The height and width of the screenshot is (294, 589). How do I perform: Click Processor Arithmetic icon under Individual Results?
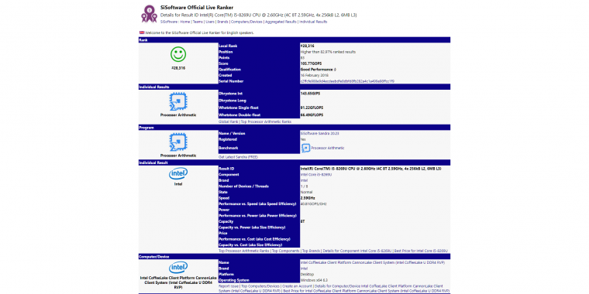point(178,102)
